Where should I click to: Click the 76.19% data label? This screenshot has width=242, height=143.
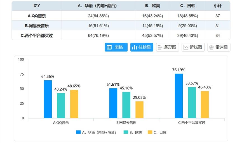179,70
